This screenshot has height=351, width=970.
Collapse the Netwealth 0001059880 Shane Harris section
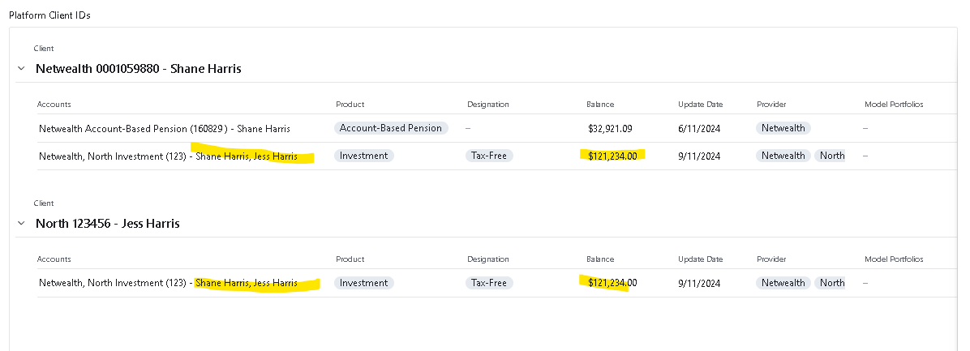tap(22, 69)
